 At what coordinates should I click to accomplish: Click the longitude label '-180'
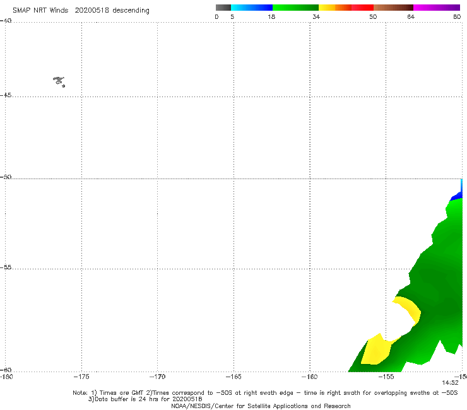point(6,377)
